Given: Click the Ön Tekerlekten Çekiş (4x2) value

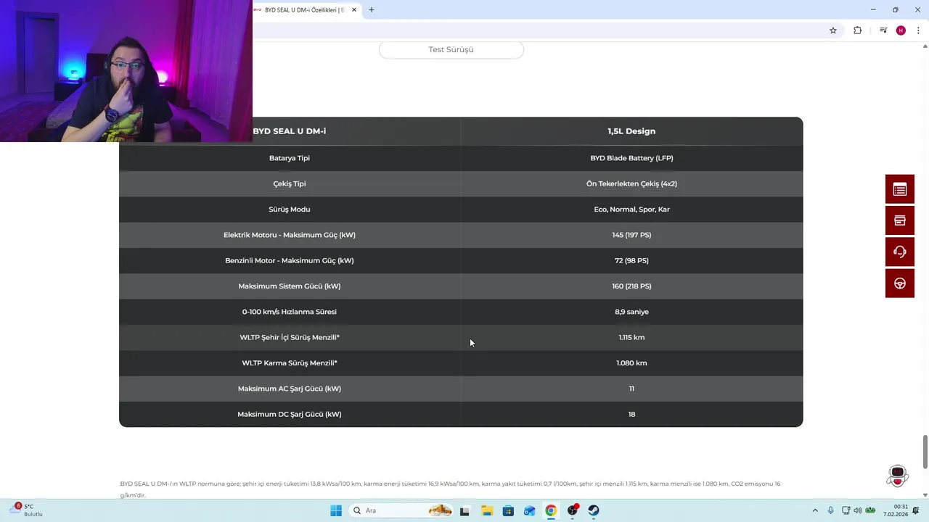Looking at the screenshot, I should pyautogui.click(x=631, y=183).
